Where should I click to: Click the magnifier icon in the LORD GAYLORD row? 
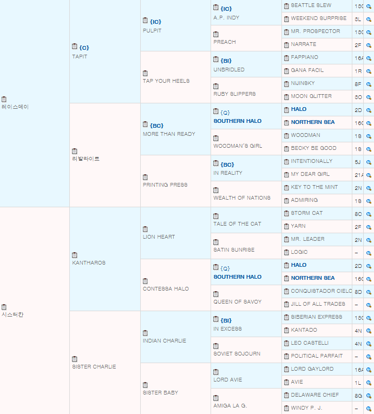coord(369,370)
